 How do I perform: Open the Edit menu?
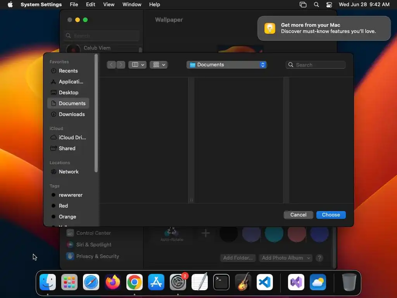coord(90,5)
